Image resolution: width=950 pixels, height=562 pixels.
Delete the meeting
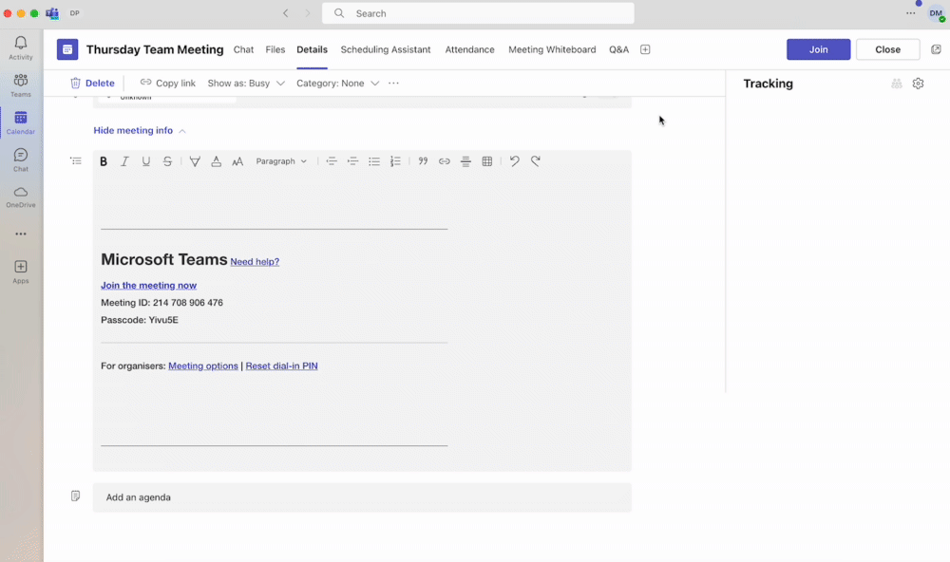tap(92, 83)
